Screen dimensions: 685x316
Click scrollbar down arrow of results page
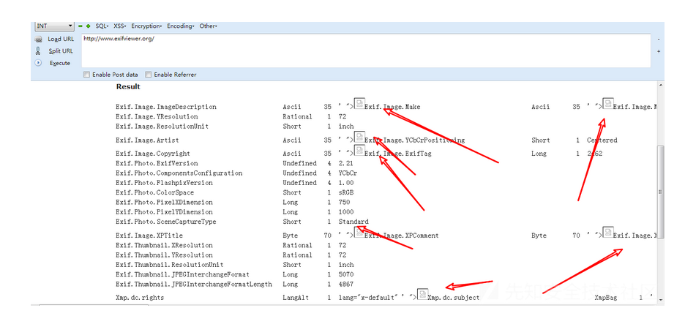pyautogui.click(x=661, y=299)
